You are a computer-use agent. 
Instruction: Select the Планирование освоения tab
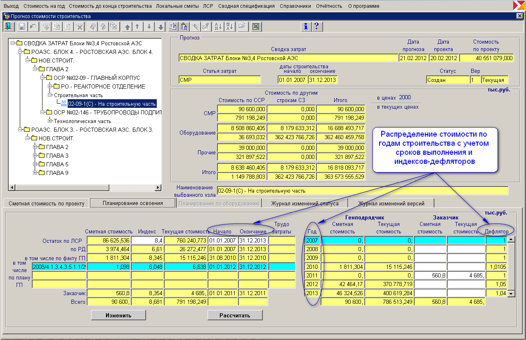tap(133, 203)
